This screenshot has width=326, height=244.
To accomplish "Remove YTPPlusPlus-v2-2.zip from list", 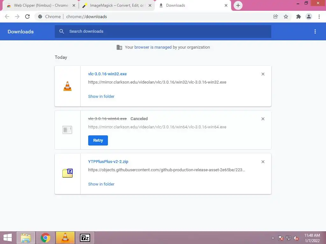I will coord(263,162).
